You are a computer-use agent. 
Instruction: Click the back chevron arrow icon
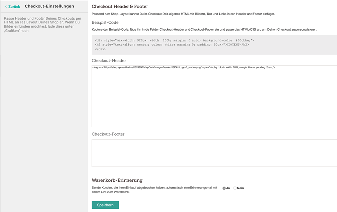click(6, 7)
